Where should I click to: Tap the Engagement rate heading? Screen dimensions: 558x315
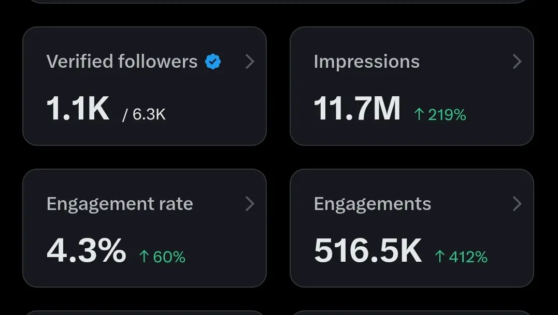click(120, 204)
